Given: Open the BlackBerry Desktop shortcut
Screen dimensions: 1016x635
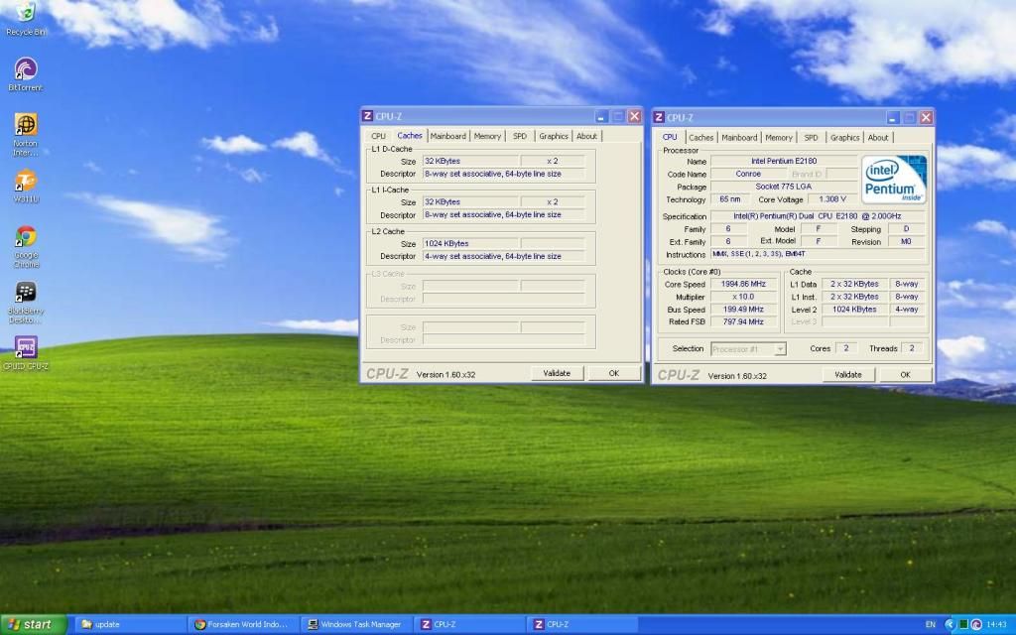Looking at the screenshot, I should point(26,302).
